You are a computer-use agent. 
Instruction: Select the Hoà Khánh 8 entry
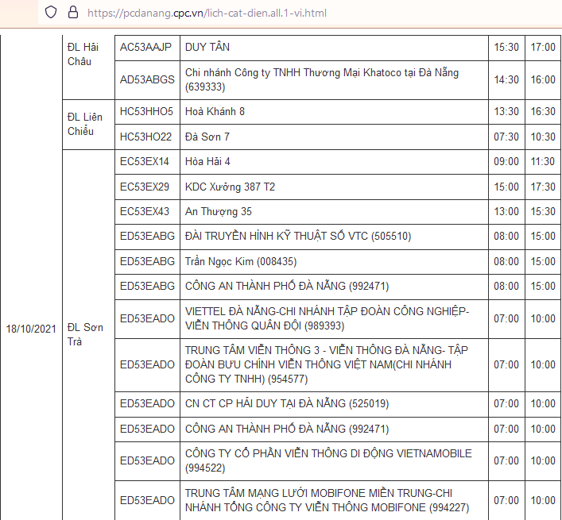pos(215,111)
